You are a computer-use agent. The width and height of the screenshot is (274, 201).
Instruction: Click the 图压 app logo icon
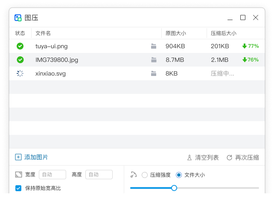(18, 17)
